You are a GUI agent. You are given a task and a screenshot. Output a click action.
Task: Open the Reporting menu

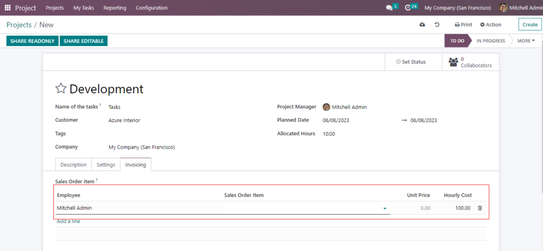115,8
